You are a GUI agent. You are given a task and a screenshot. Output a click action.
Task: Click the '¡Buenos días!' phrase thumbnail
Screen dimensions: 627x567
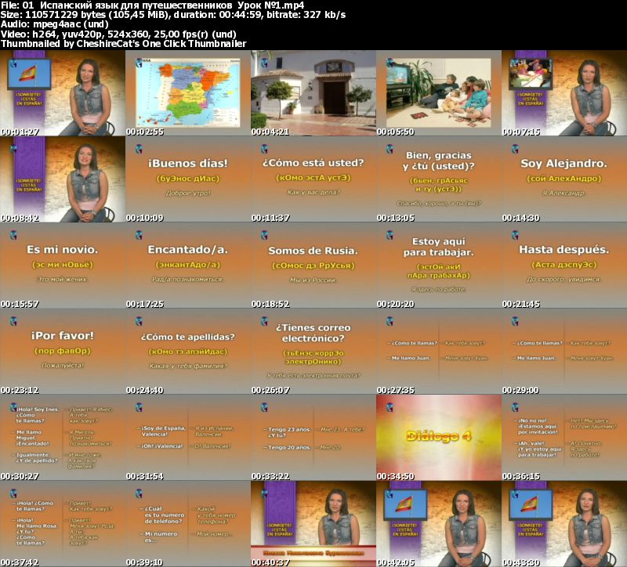(187, 179)
